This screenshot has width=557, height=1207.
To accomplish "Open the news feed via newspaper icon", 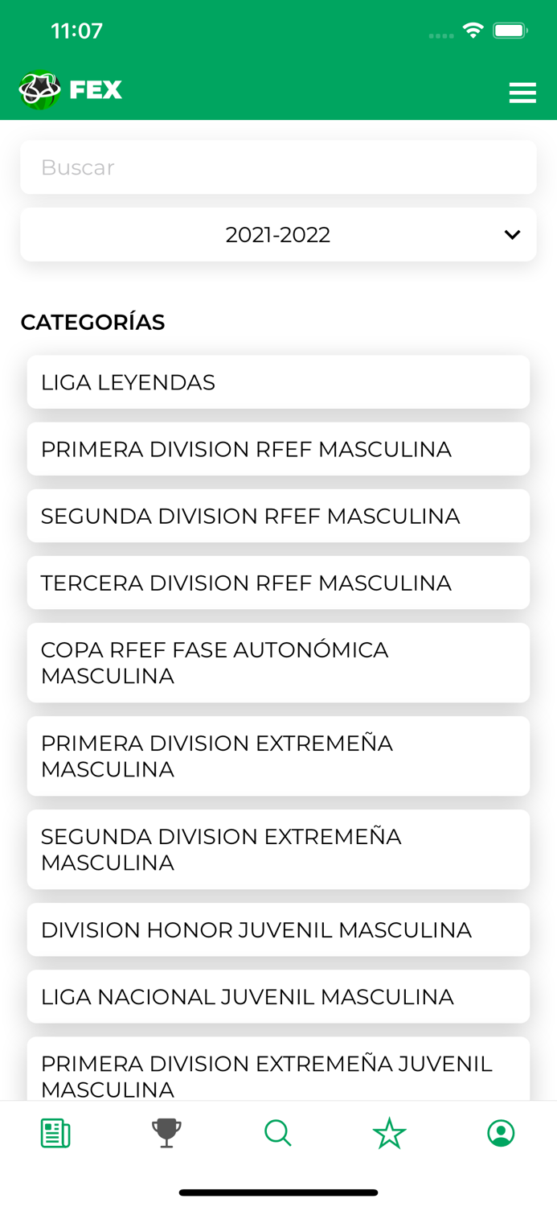I will (54, 1132).
